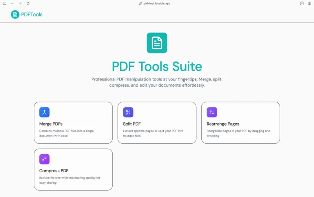Viewport: 314px width, 197px height.
Task: Click 'Reduce file size' description text
Action: pyautogui.click(x=70, y=180)
